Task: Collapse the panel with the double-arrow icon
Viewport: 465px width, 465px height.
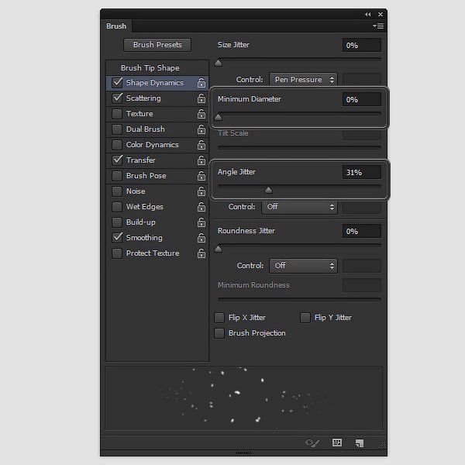Action: pos(367,14)
